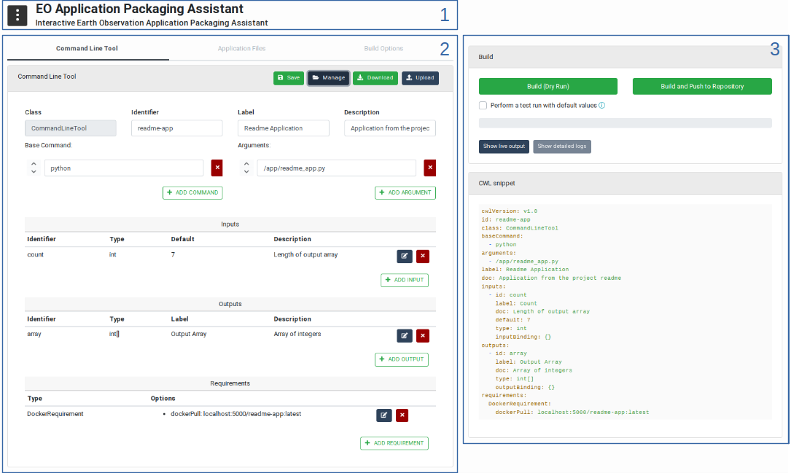Edit the Identifier field readme-app
791x473 pixels.
(176, 128)
